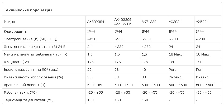Select the opening time value 28
This screenshot has height=106, width=224.
[x=117, y=70]
